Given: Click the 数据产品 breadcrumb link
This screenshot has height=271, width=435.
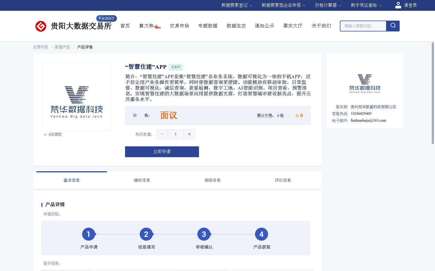Looking at the screenshot, I should [x=63, y=47].
